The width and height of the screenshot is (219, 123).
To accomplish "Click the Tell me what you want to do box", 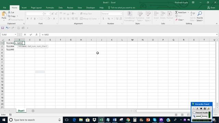I will (122, 8).
